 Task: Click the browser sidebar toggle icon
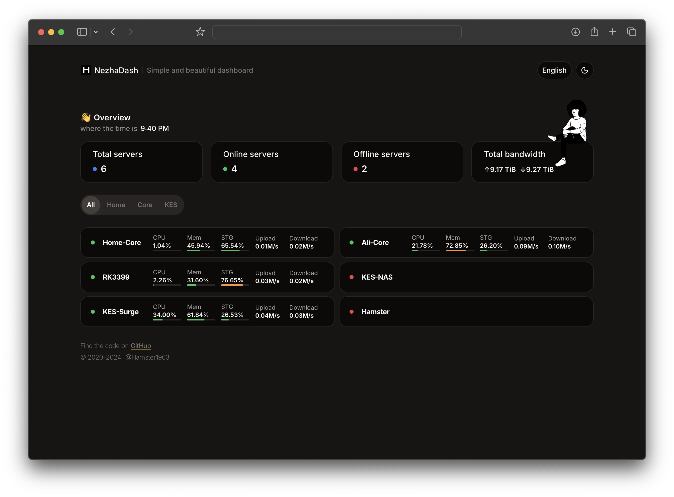coord(82,32)
